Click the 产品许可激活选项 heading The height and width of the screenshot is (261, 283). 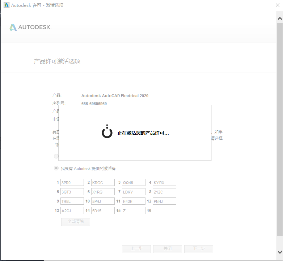[x=57, y=61]
